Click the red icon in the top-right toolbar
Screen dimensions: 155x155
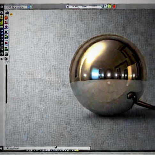pyautogui.click(x=114, y=6)
